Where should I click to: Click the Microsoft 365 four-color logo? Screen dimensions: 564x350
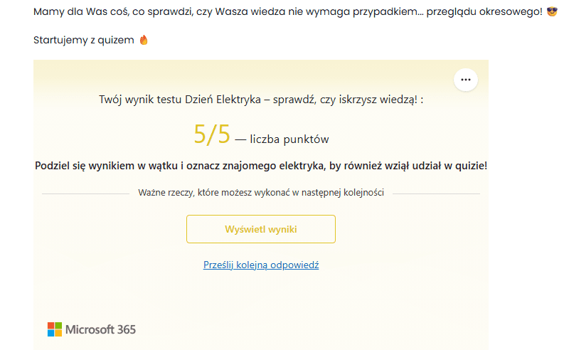pyautogui.click(x=55, y=329)
